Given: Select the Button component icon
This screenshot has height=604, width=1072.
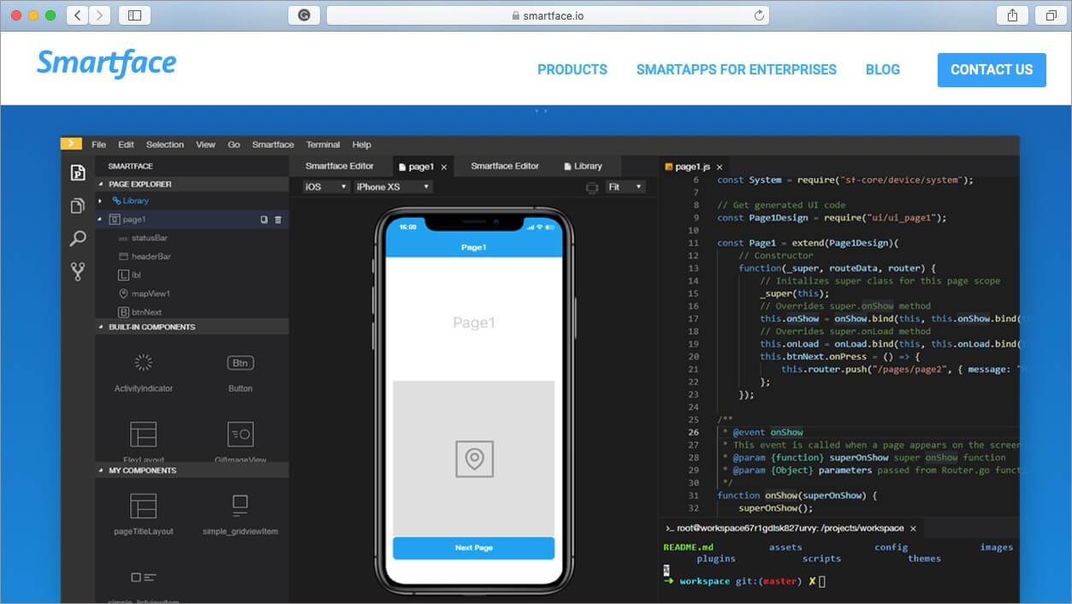Looking at the screenshot, I should pos(240,363).
